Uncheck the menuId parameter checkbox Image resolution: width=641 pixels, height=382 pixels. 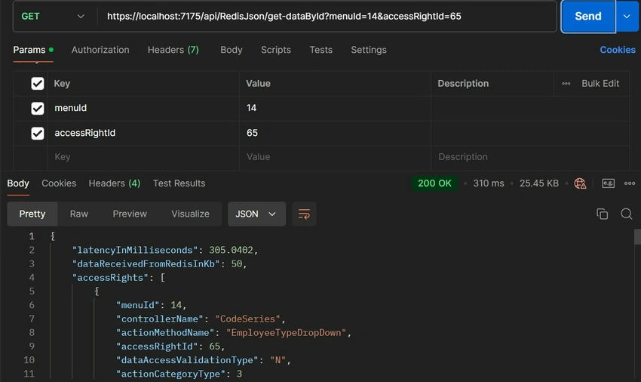pos(38,108)
